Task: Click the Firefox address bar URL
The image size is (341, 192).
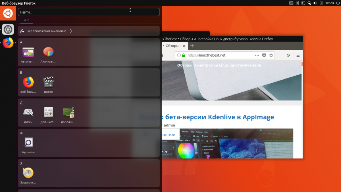Action: tap(207, 55)
